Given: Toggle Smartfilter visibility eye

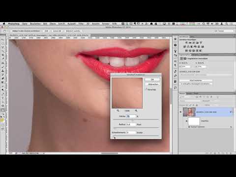Looking at the screenshot, I should point(186,121).
